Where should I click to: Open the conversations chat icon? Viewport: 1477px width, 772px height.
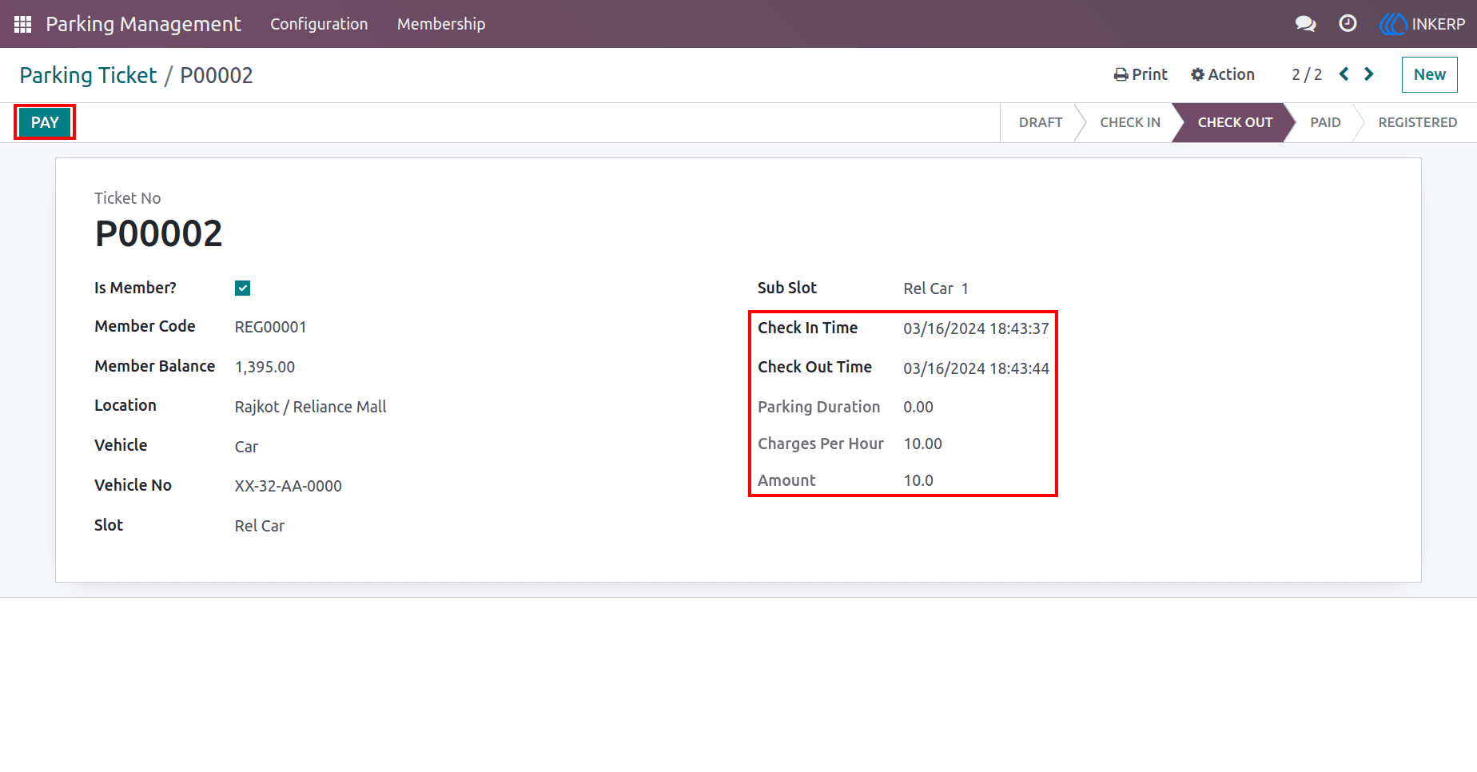(x=1305, y=24)
